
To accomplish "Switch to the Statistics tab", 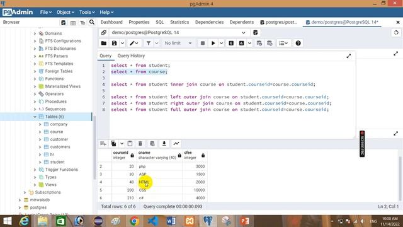I will [179, 23].
